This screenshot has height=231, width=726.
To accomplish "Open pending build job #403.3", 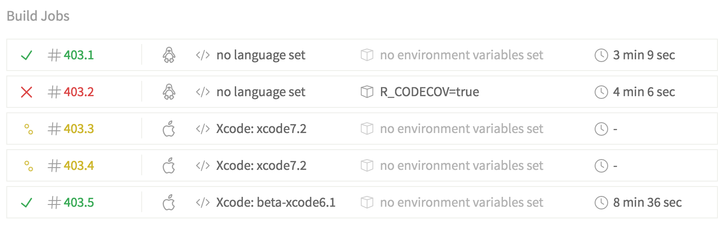I will pos(78,129).
